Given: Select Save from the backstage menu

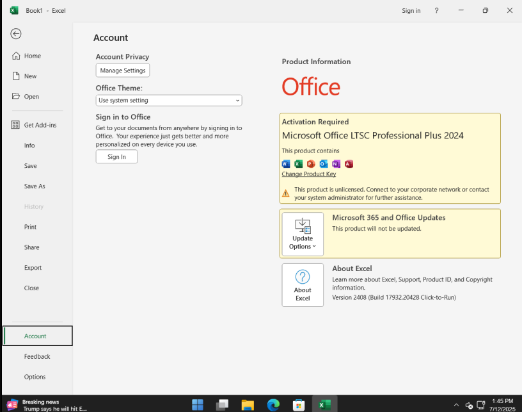Looking at the screenshot, I should [30, 166].
